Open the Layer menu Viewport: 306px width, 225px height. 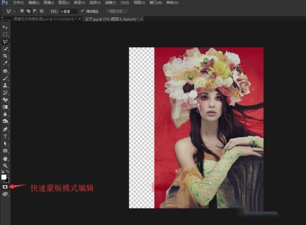64,2
